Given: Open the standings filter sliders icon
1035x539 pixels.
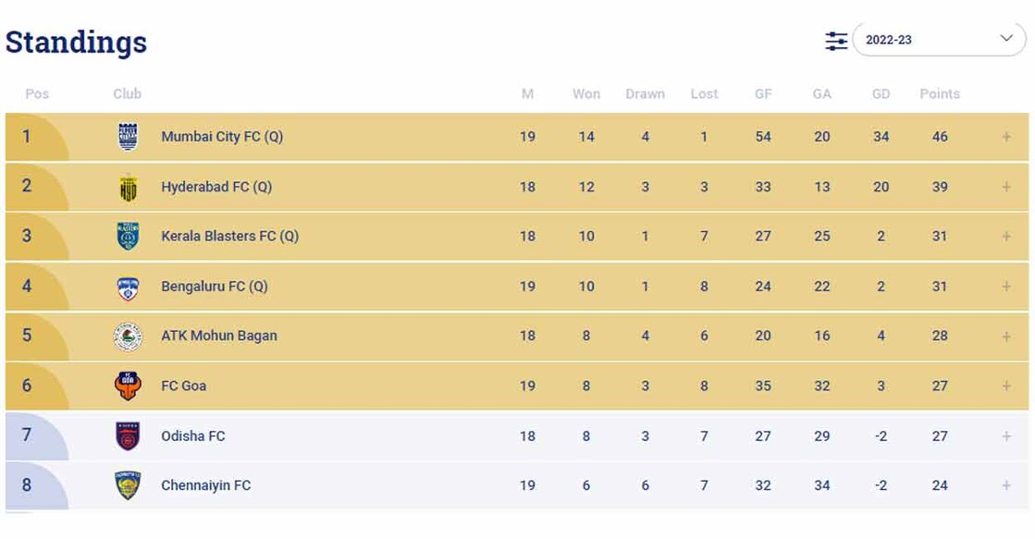Looking at the screenshot, I should pyautogui.click(x=835, y=40).
